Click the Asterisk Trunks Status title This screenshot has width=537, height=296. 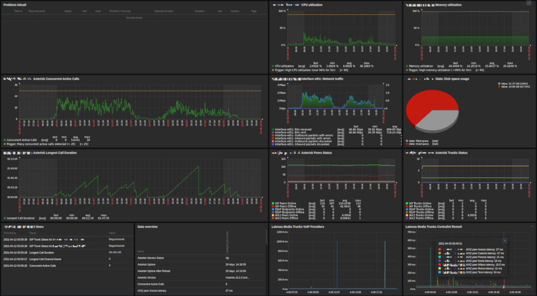click(x=453, y=152)
